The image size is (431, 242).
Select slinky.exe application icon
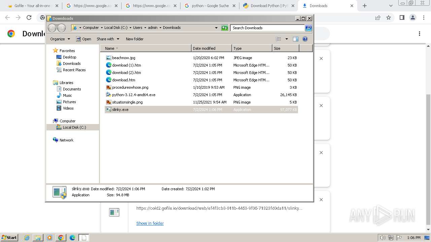tap(108, 110)
